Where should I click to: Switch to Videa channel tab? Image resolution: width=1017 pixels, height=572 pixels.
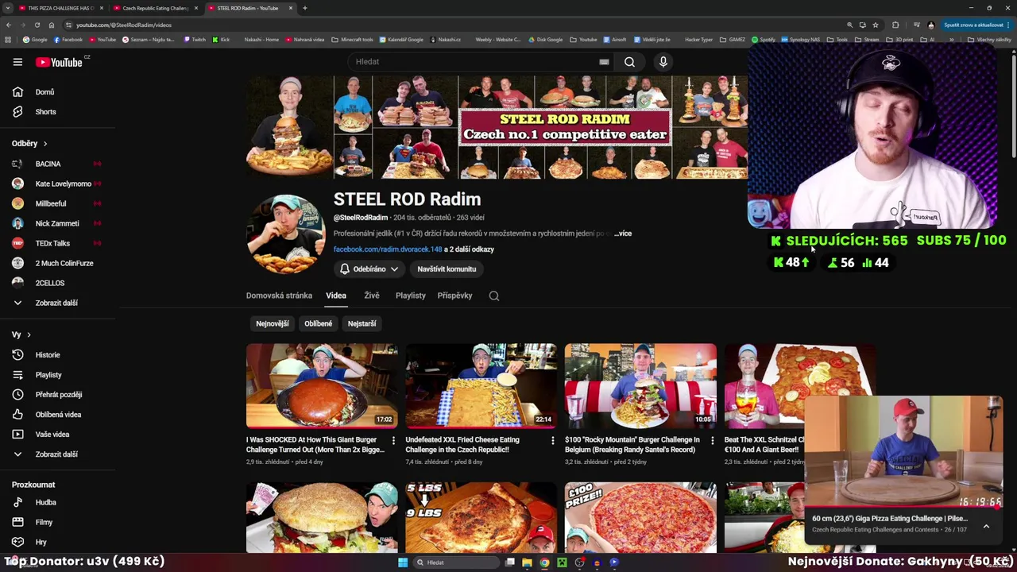[336, 296]
